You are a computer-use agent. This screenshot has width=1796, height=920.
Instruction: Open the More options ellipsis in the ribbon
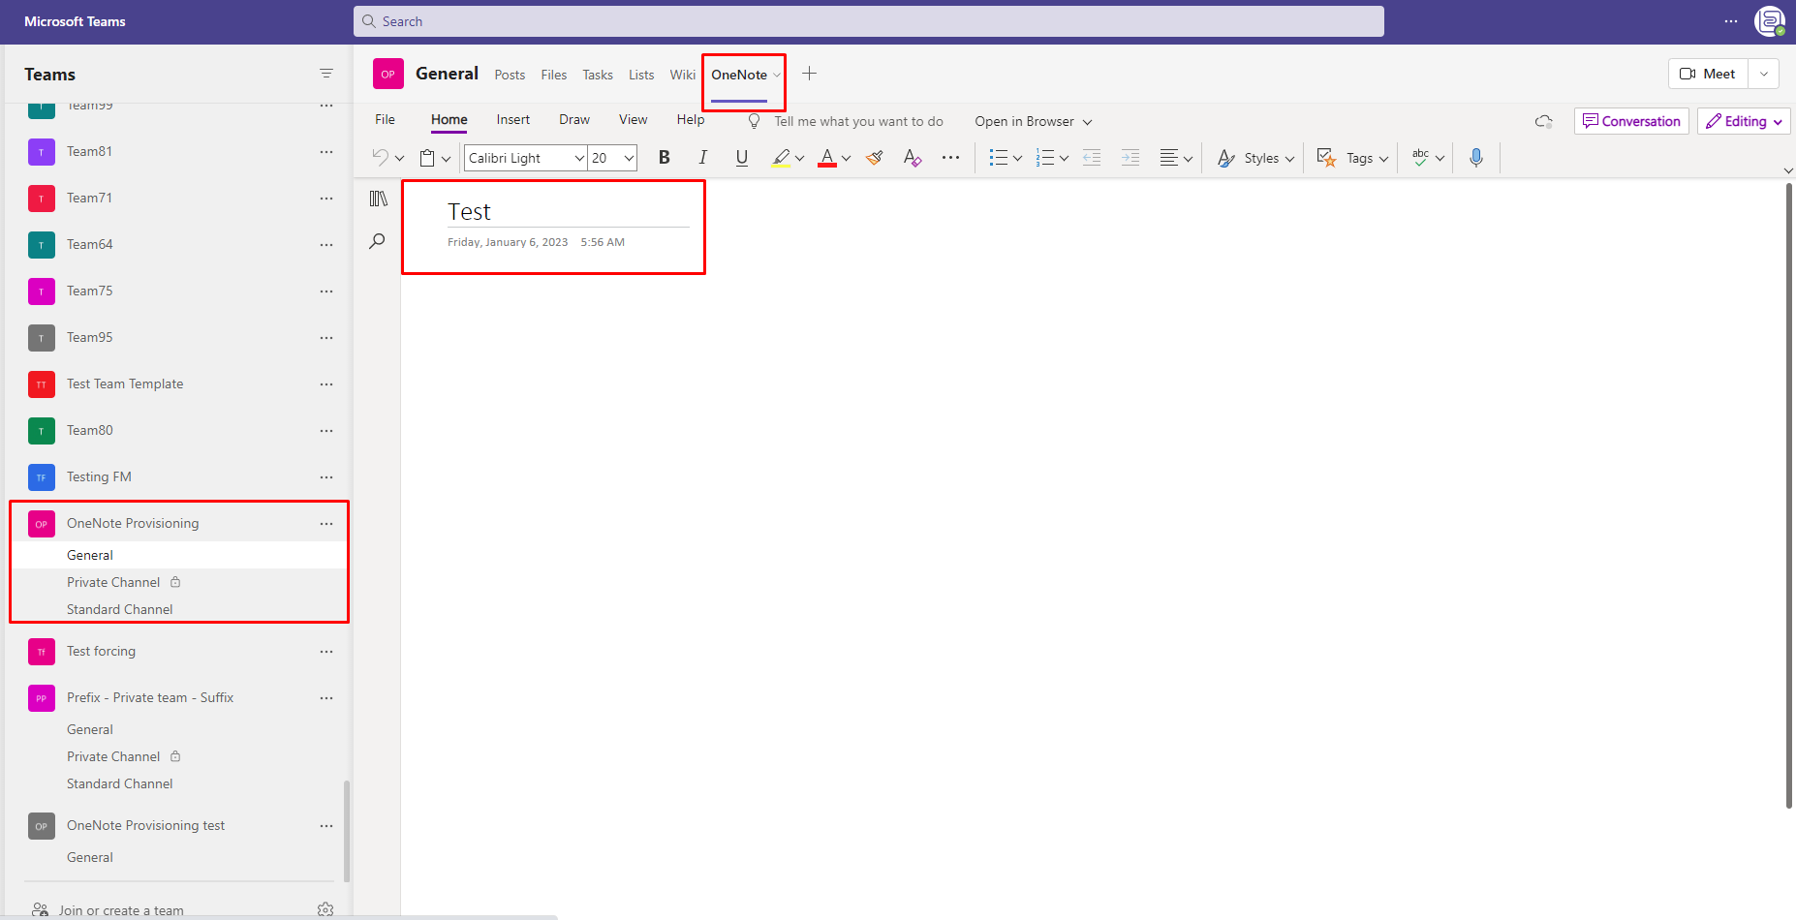951,158
